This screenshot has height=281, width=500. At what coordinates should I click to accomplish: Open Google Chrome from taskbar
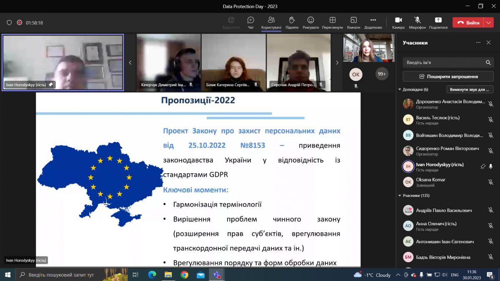pyautogui.click(x=185, y=275)
